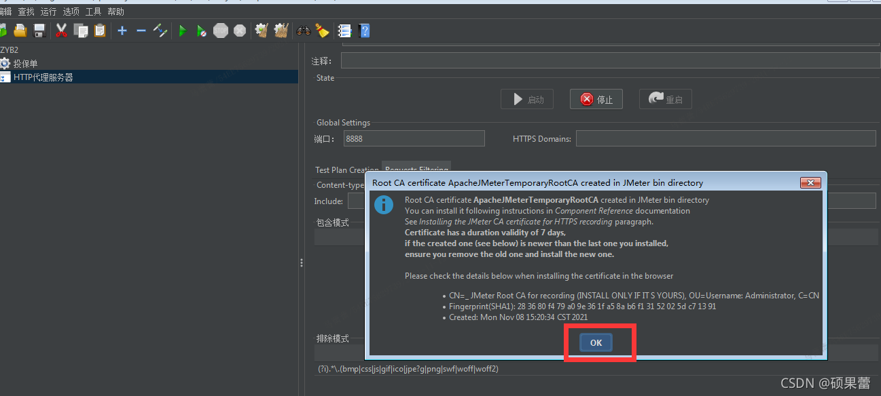Click the 停止 stop button
The image size is (881, 396).
[596, 100]
